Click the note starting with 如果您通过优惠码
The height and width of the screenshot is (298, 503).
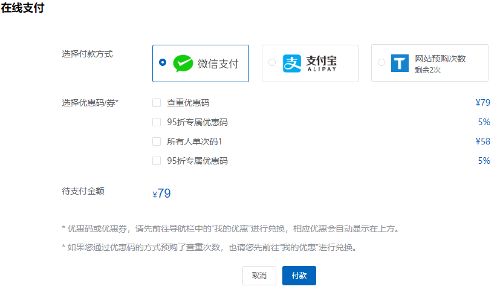pos(209,247)
